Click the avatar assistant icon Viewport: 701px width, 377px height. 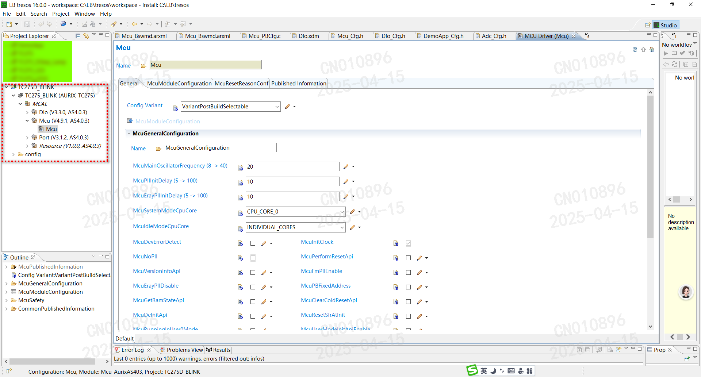point(686,292)
